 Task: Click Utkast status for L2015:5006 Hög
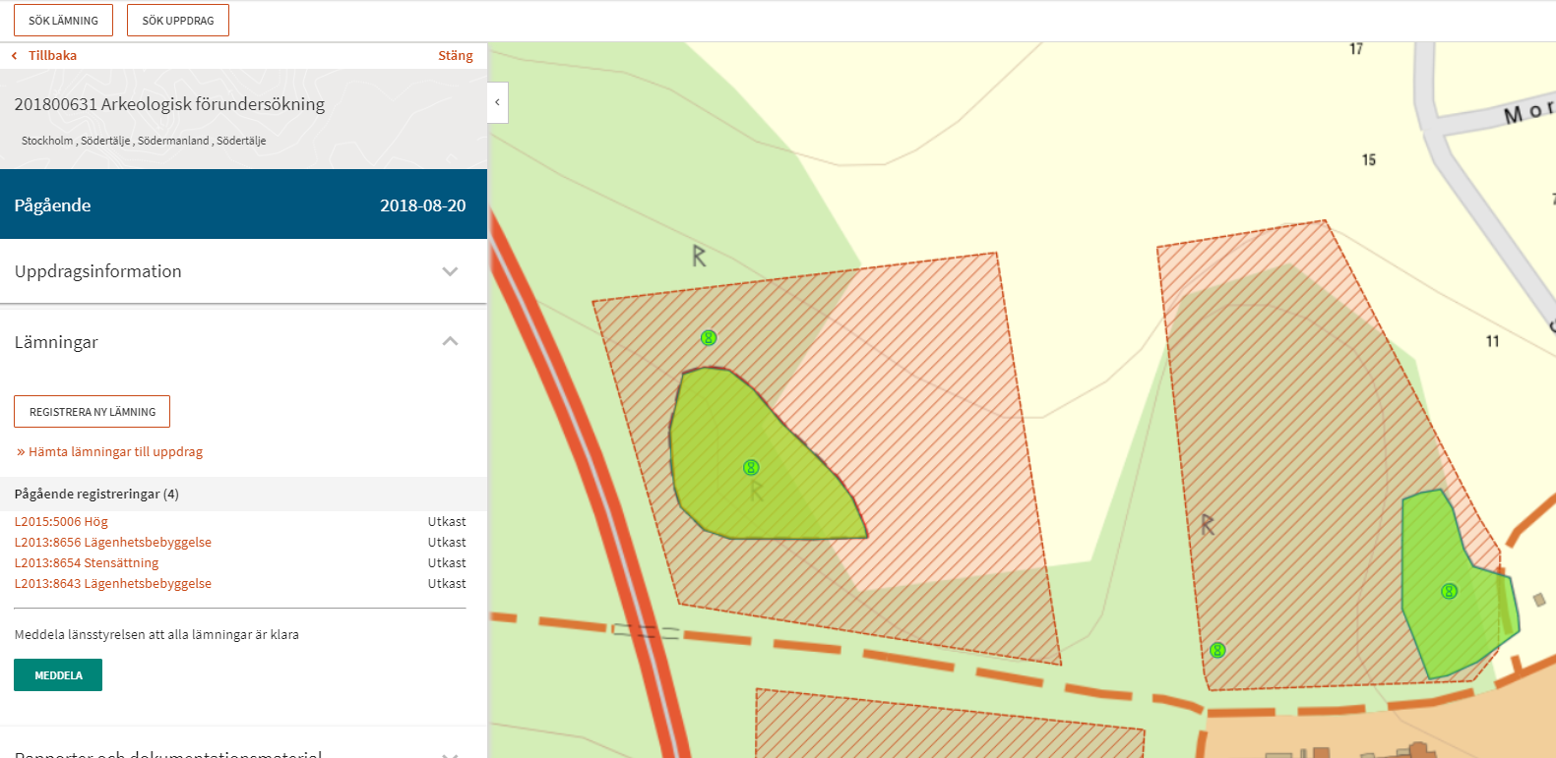tap(447, 521)
